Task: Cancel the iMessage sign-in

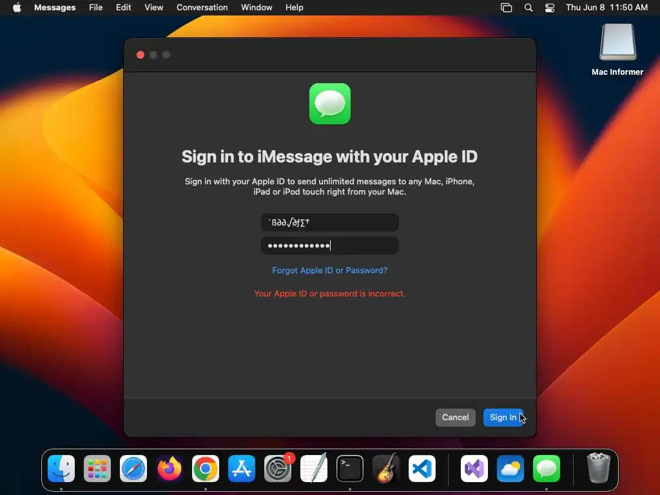Action: coord(456,418)
